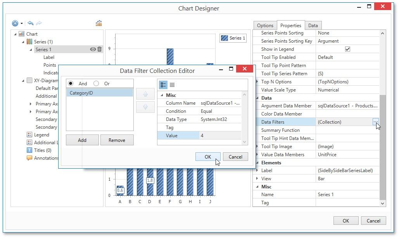Viewport: 399px width, 238px height.
Task: Click the undo arrow icon
Action: pos(30,23)
